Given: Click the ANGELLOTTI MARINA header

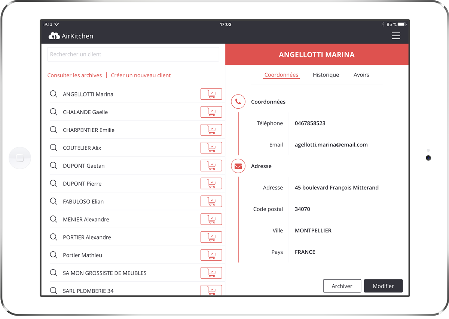Looking at the screenshot, I should click(x=317, y=55).
